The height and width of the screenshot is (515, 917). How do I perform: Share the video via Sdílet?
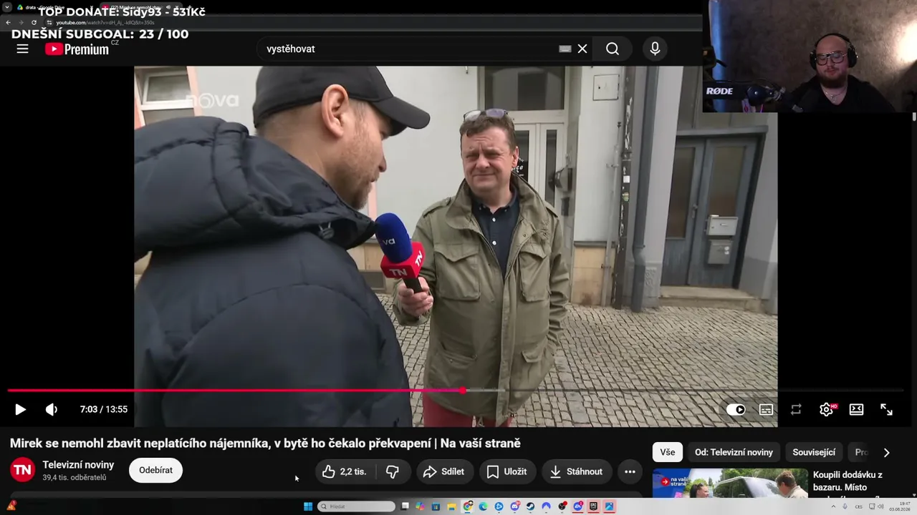coord(444,471)
